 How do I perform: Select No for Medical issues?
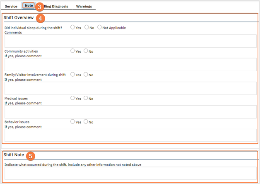[86, 98]
